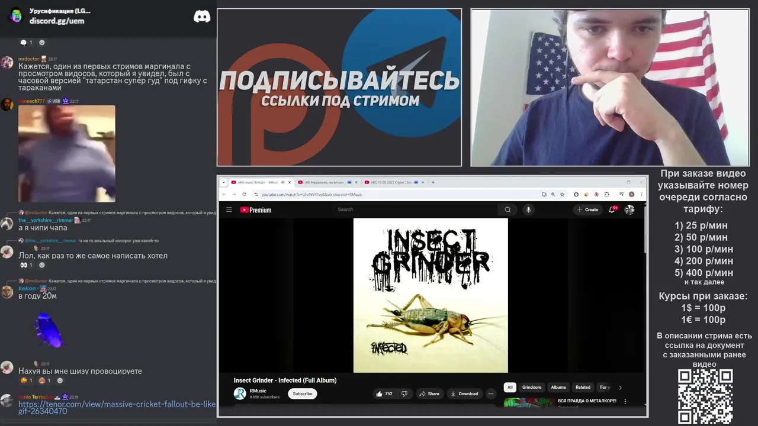Click mrdoctor's avatar in chat

coord(7,63)
